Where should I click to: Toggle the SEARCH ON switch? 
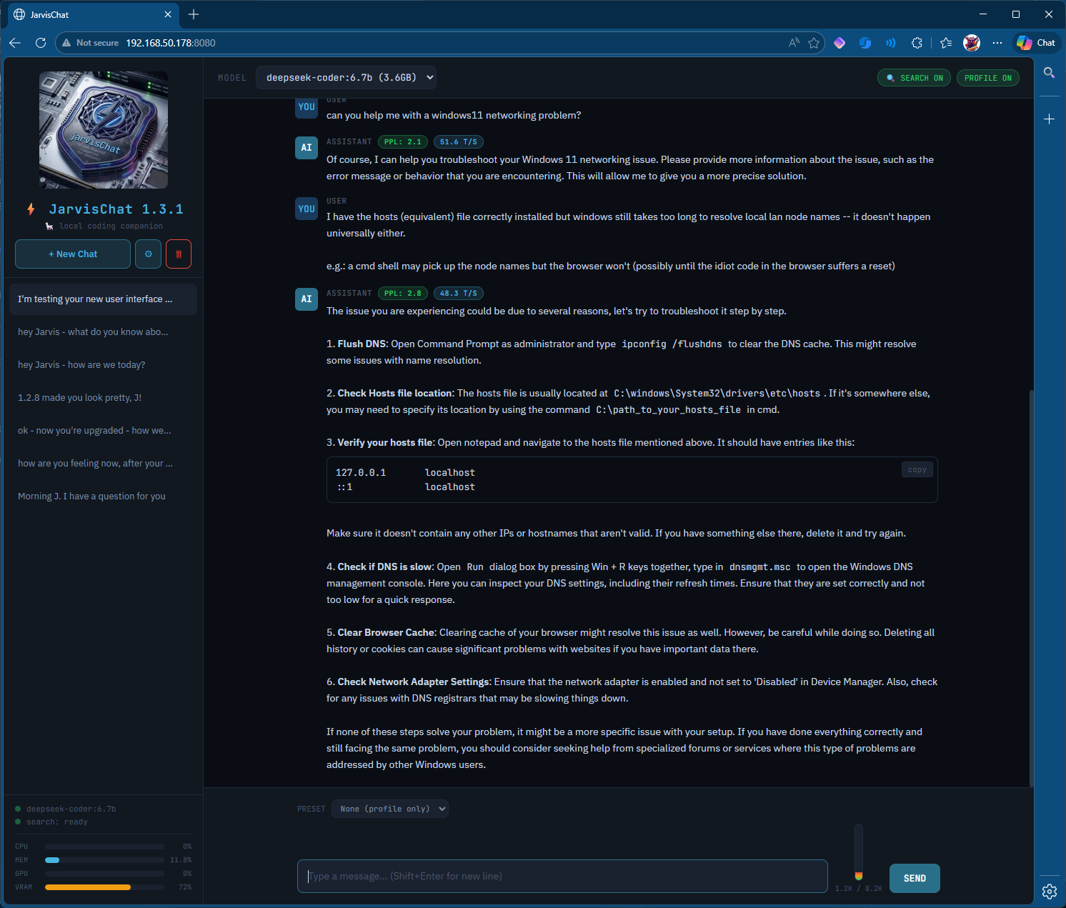(x=914, y=78)
